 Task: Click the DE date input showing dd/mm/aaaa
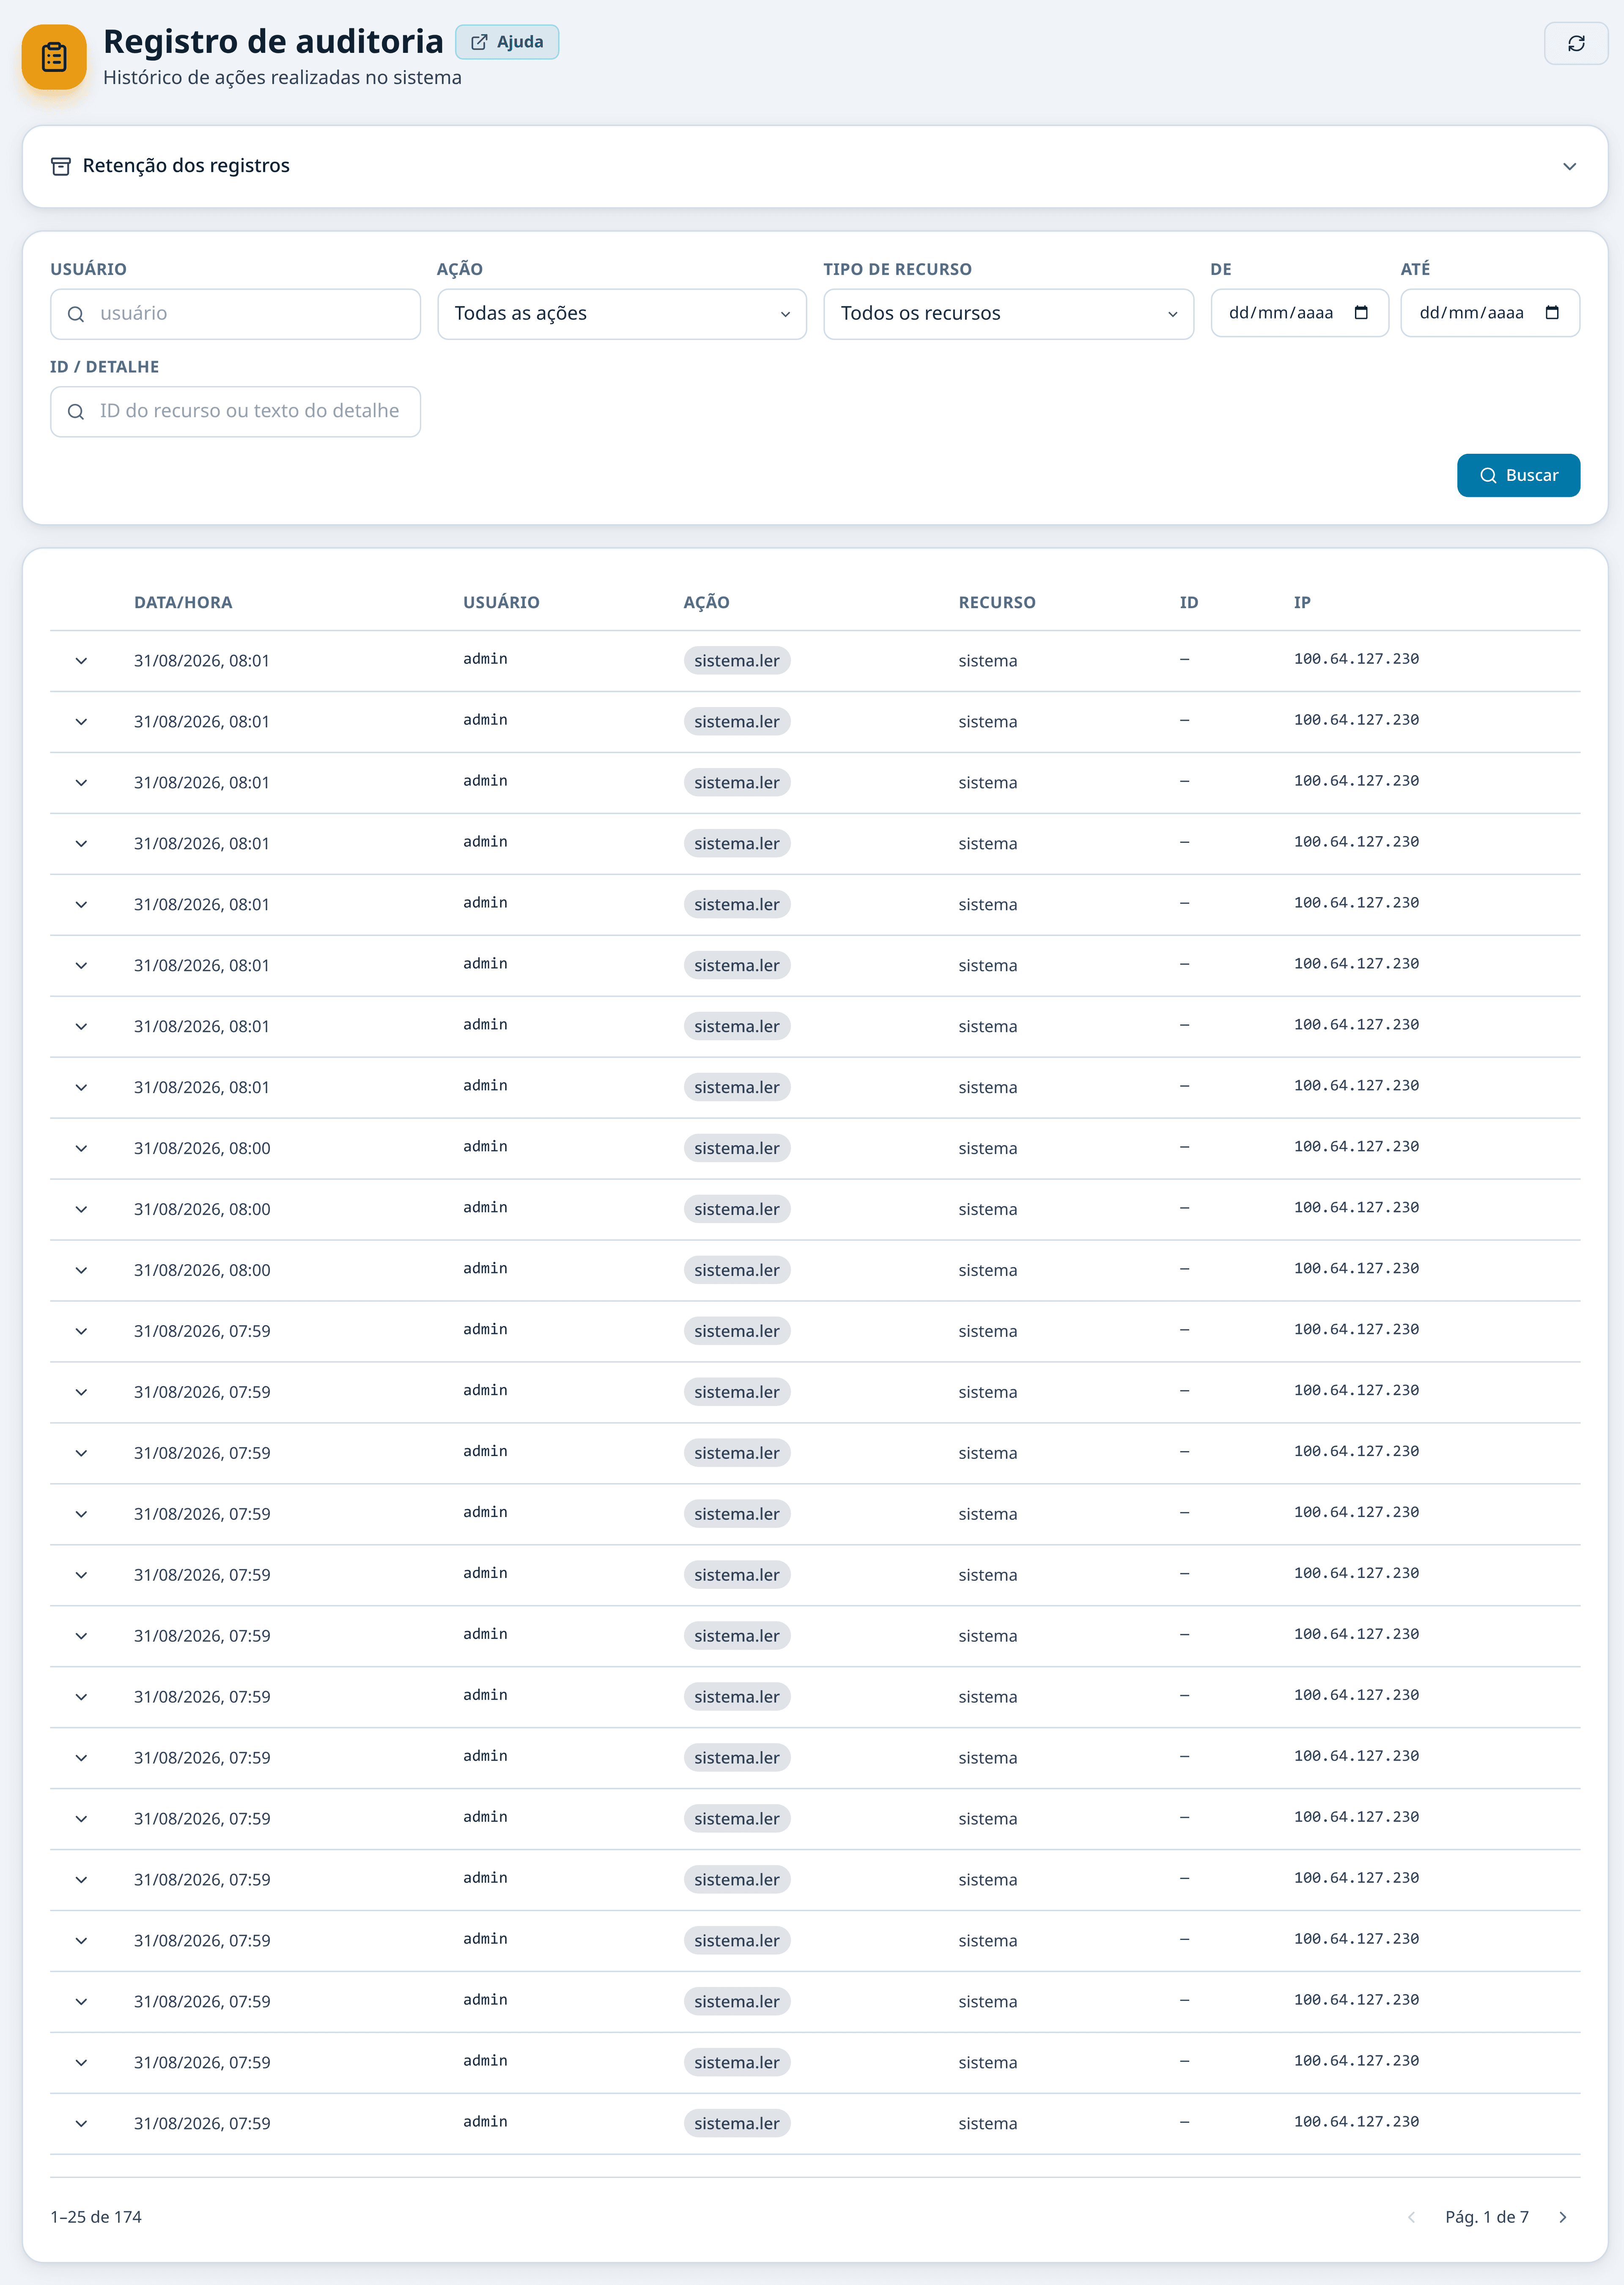[1299, 313]
